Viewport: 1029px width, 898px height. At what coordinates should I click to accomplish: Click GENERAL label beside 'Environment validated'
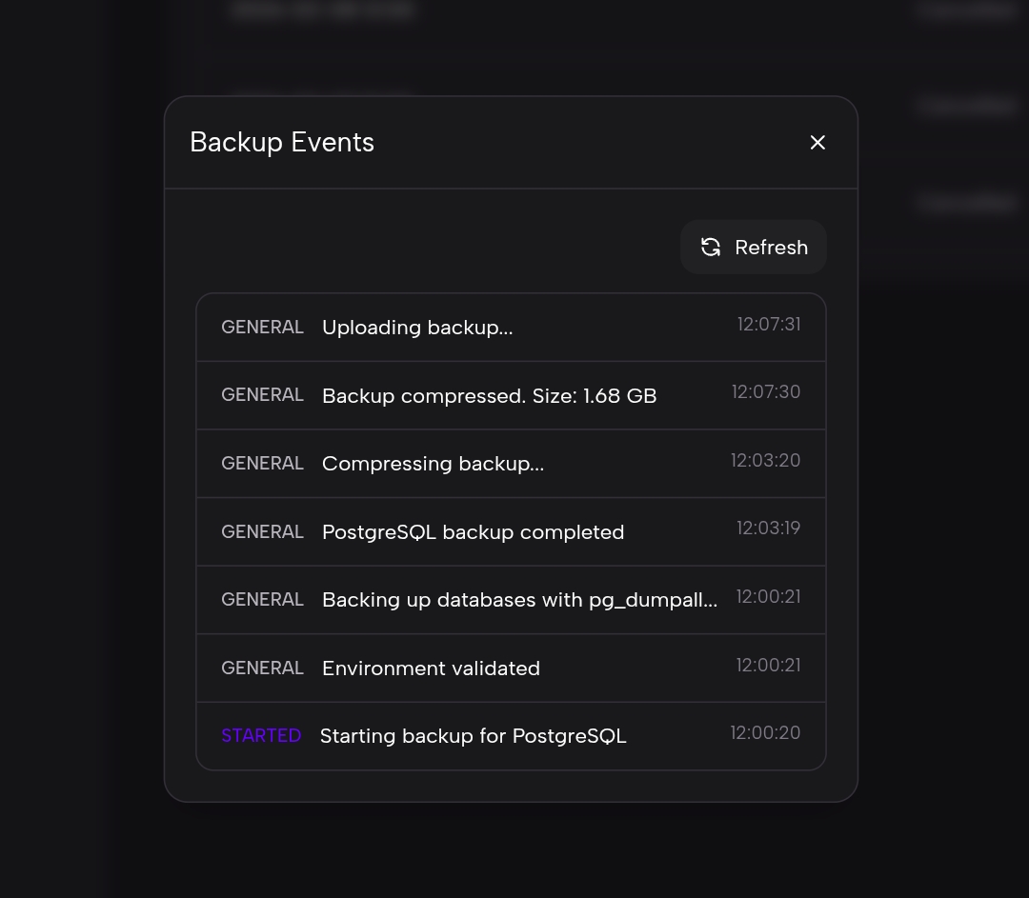[262, 669]
